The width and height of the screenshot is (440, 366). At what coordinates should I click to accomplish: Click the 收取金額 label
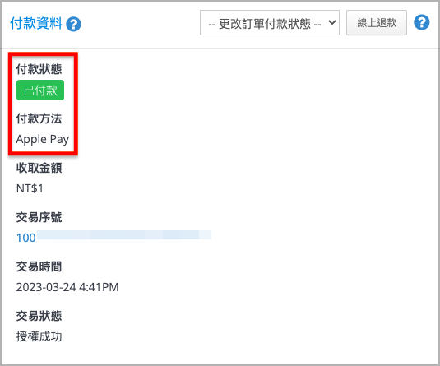(39, 168)
